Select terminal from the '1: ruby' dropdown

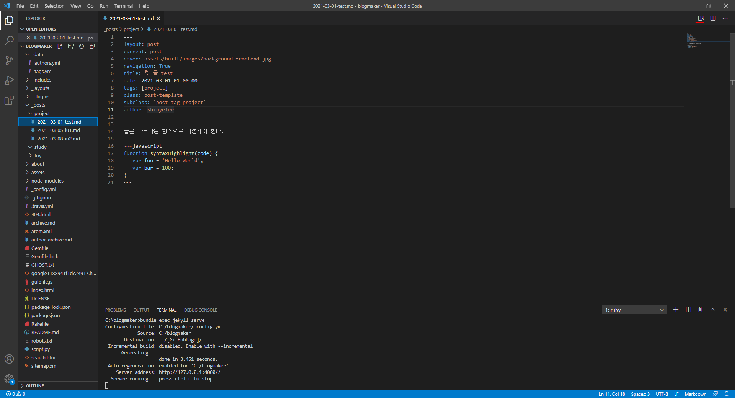coord(634,310)
